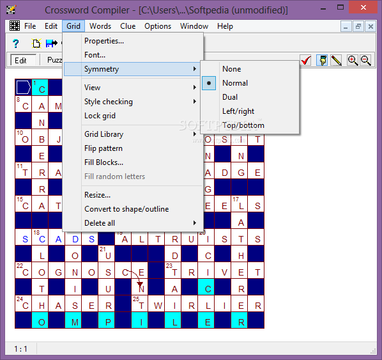Screen dimensions: 382x360
Task: Switch to the Puzzle tab
Action: [x=54, y=60]
